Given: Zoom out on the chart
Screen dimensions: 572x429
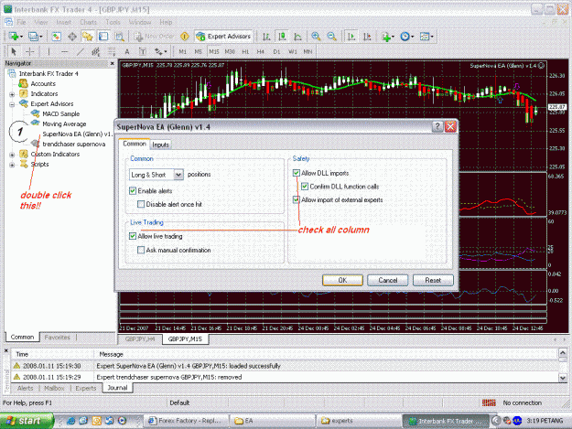Looking at the screenshot, I should [x=331, y=37].
